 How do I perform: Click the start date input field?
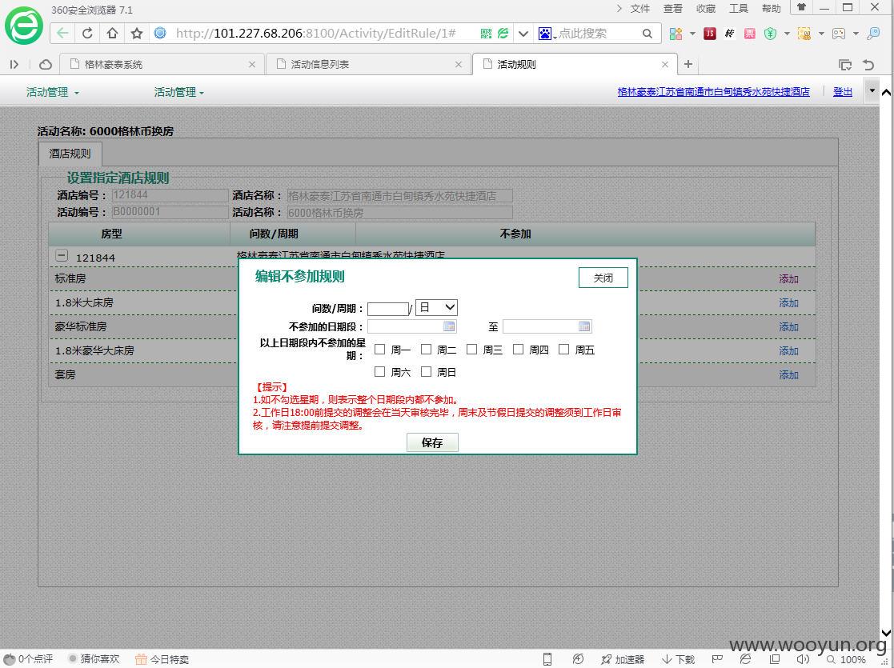(x=411, y=326)
